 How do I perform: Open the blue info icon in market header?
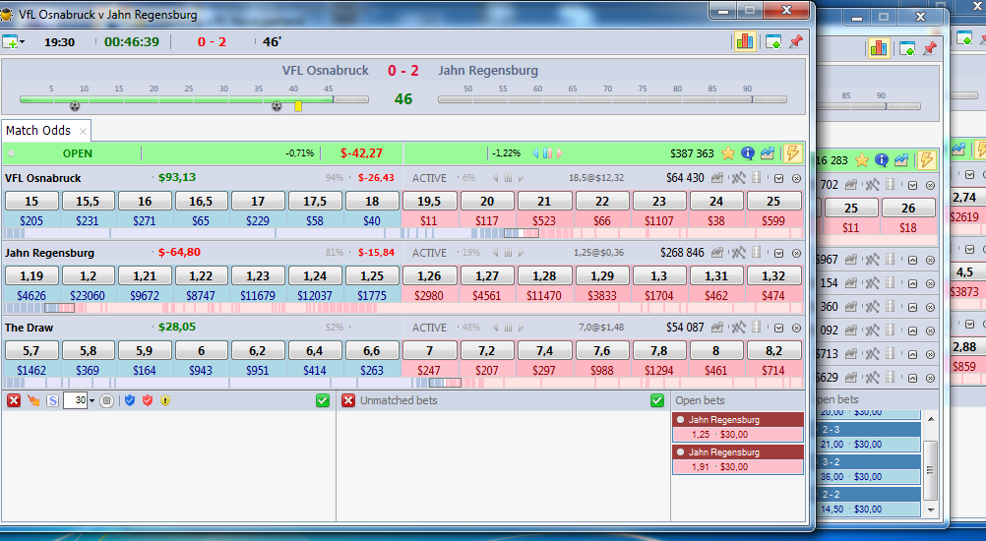(x=748, y=152)
